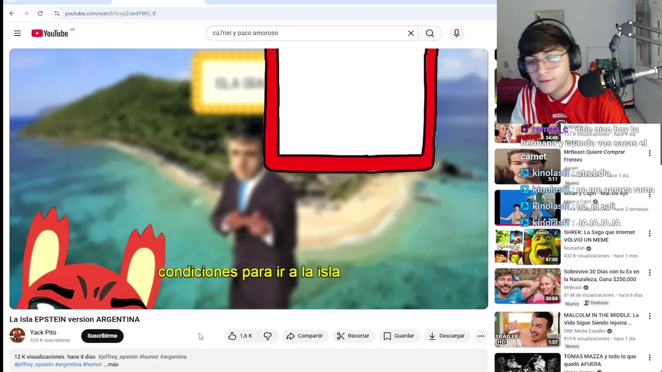
Task: Open the YouTube hamburger guide menu
Action: coord(17,33)
